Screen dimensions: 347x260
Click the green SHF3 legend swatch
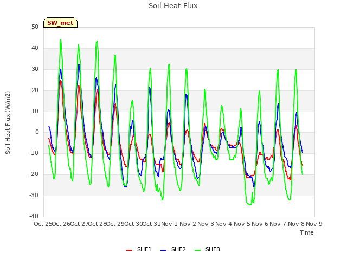(197, 250)
